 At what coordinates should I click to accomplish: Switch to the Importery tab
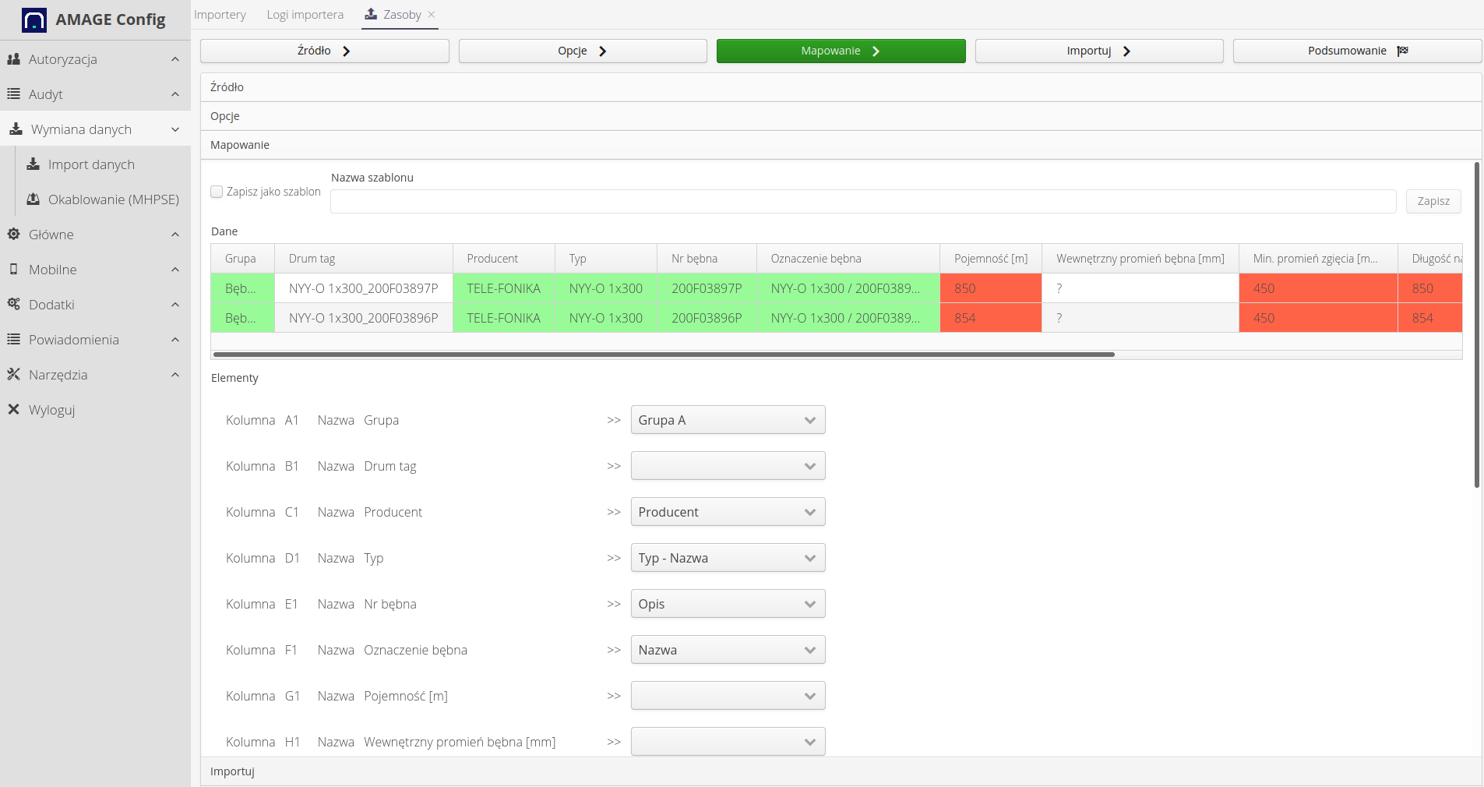point(220,15)
